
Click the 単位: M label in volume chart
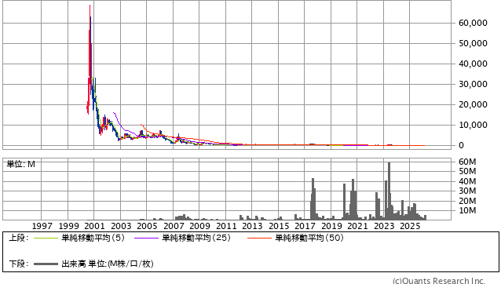coord(20,164)
